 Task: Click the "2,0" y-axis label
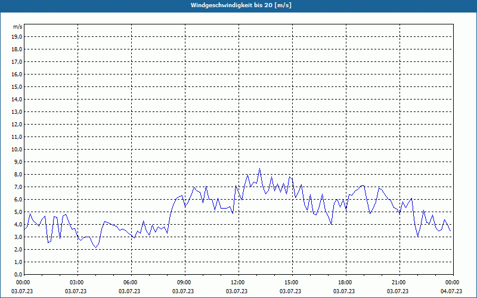18,250
